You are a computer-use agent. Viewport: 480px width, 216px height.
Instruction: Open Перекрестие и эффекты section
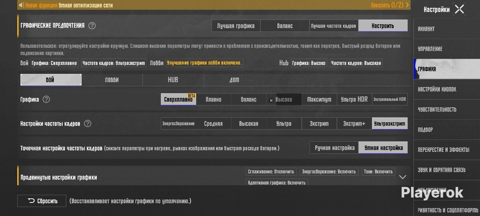pyautogui.click(x=447, y=150)
